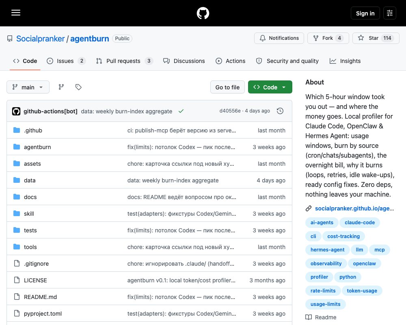Open the Socialpranker owner profile link
Viewport: 406px width, 325px height.
tap(40, 39)
